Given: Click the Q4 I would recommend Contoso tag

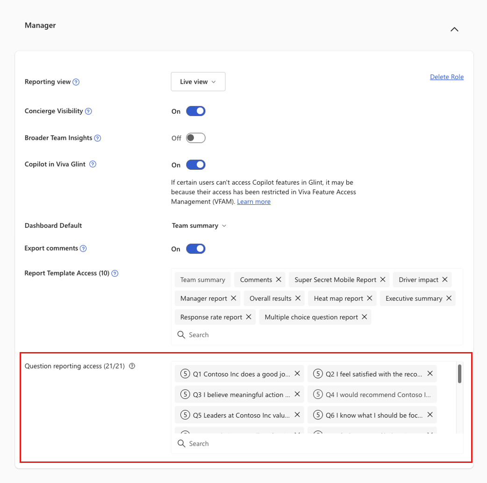Looking at the screenshot, I should pyautogui.click(x=372, y=395).
